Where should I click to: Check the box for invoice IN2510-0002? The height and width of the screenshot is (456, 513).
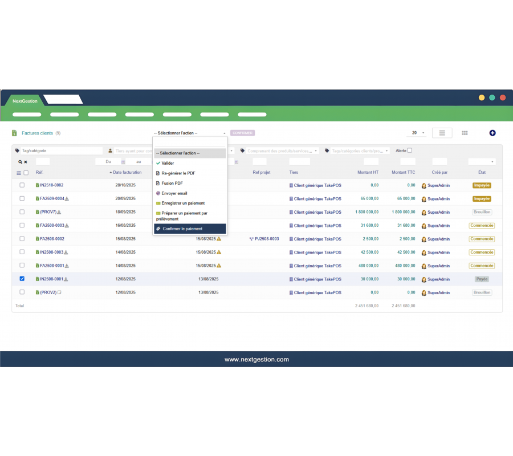coord(22,185)
